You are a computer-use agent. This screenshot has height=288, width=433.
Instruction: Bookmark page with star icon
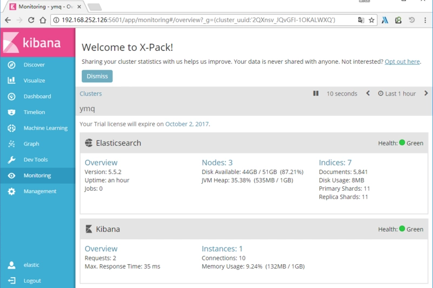tap(371, 20)
